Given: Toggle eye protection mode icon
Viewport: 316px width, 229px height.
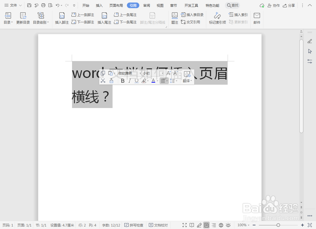Looking at the screenshot, I should [x=228, y=225].
